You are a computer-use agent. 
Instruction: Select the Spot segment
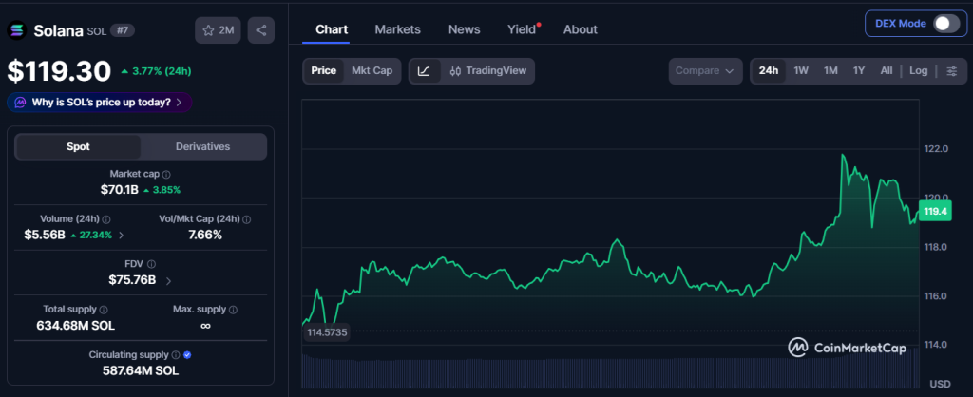(78, 147)
